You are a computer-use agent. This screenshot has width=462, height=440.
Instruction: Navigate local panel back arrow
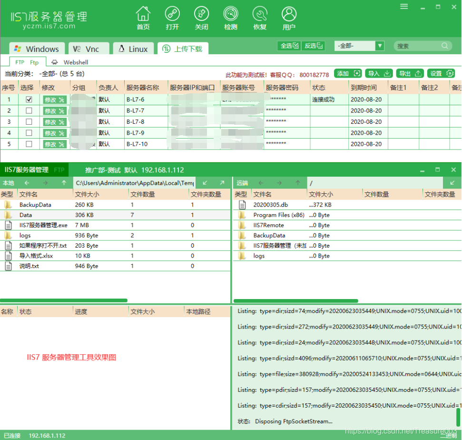coord(27,183)
